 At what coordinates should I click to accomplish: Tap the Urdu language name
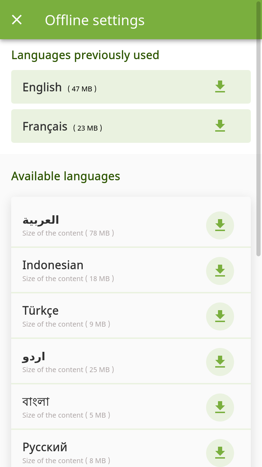34,356
